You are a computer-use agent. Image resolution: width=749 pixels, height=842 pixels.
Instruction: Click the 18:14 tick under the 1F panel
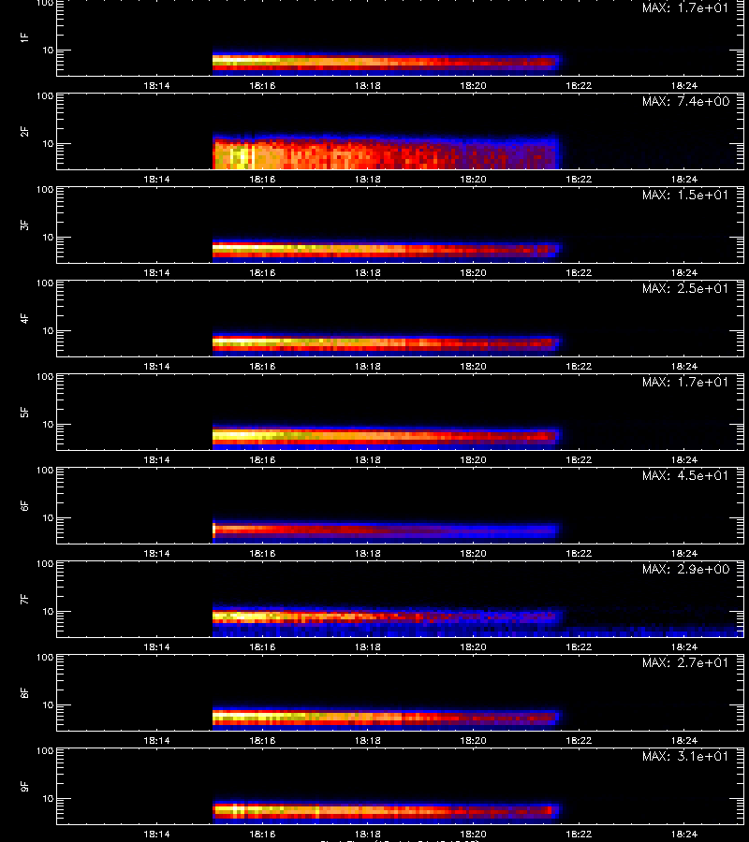pyautogui.click(x=156, y=85)
